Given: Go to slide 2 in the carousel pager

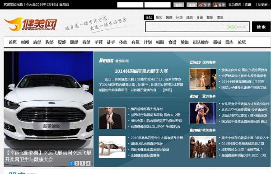Looking at the screenshot, I should coord(77,163).
